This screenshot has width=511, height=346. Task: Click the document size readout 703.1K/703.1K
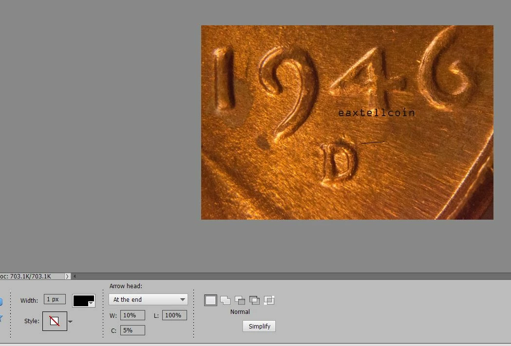coord(30,277)
